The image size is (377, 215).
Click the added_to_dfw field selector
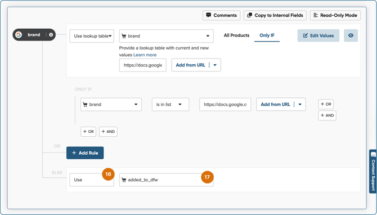pyautogui.click(x=167, y=180)
